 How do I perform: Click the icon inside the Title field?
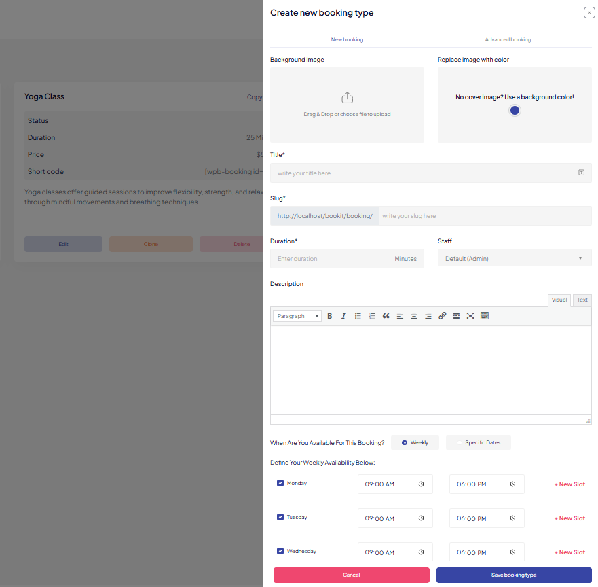coord(581,173)
